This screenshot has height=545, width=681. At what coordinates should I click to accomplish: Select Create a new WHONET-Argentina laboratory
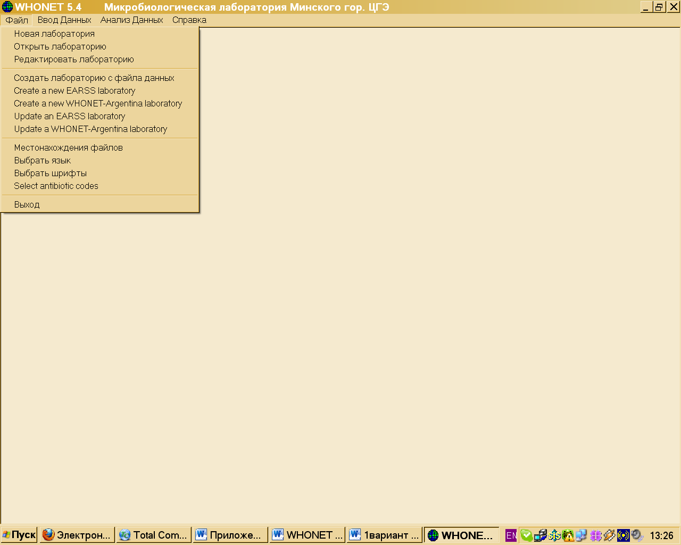[x=100, y=103]
